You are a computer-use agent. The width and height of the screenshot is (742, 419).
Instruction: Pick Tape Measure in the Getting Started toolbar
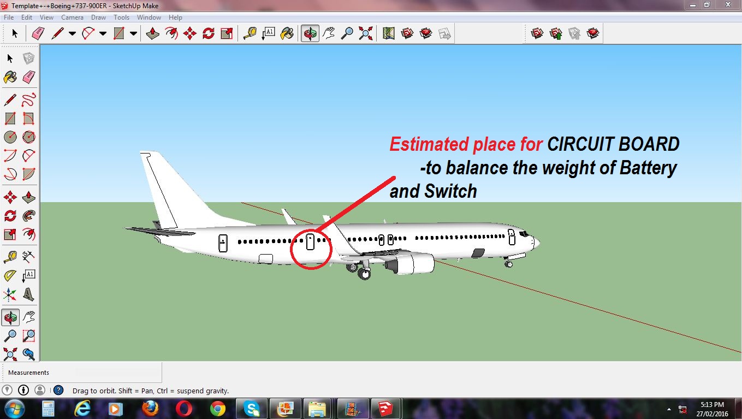(x=250, y=34)
